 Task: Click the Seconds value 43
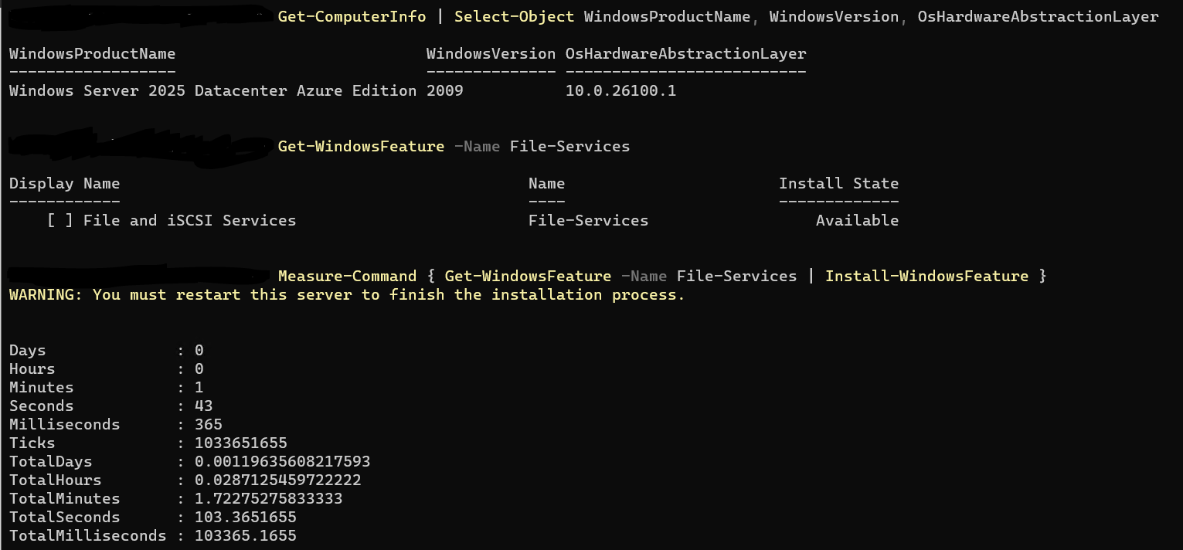(203, 406)
